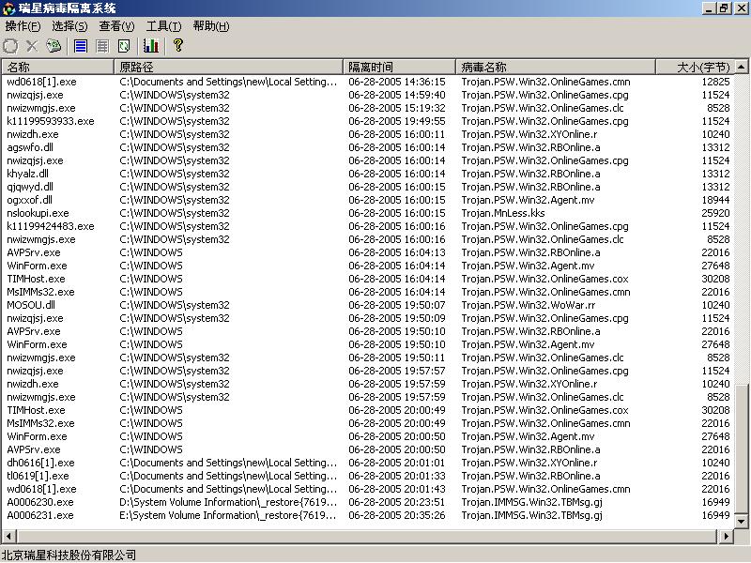Select nwizqjsj.exe quarantined at 14:59:40
Image resolution: width=751 pixels, height=563 pixels.
click(x=368, y=95)
